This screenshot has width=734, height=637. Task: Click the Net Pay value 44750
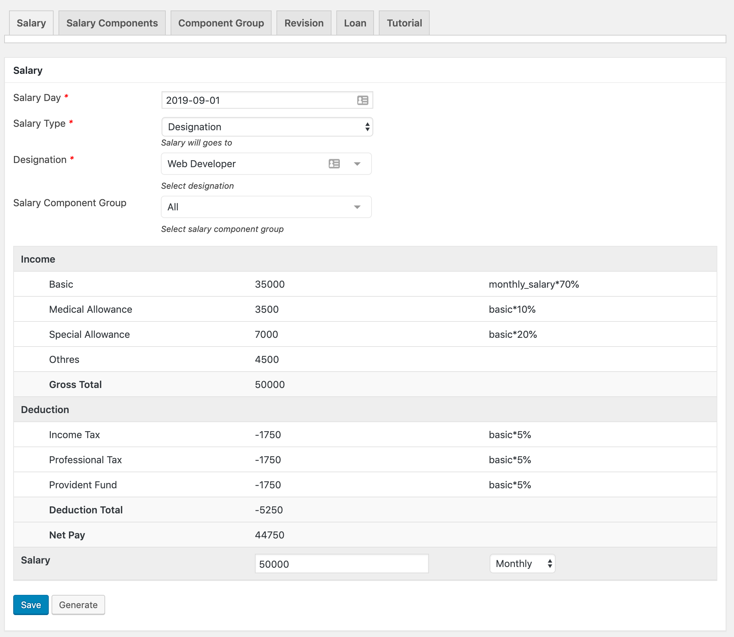pos(270,535)
